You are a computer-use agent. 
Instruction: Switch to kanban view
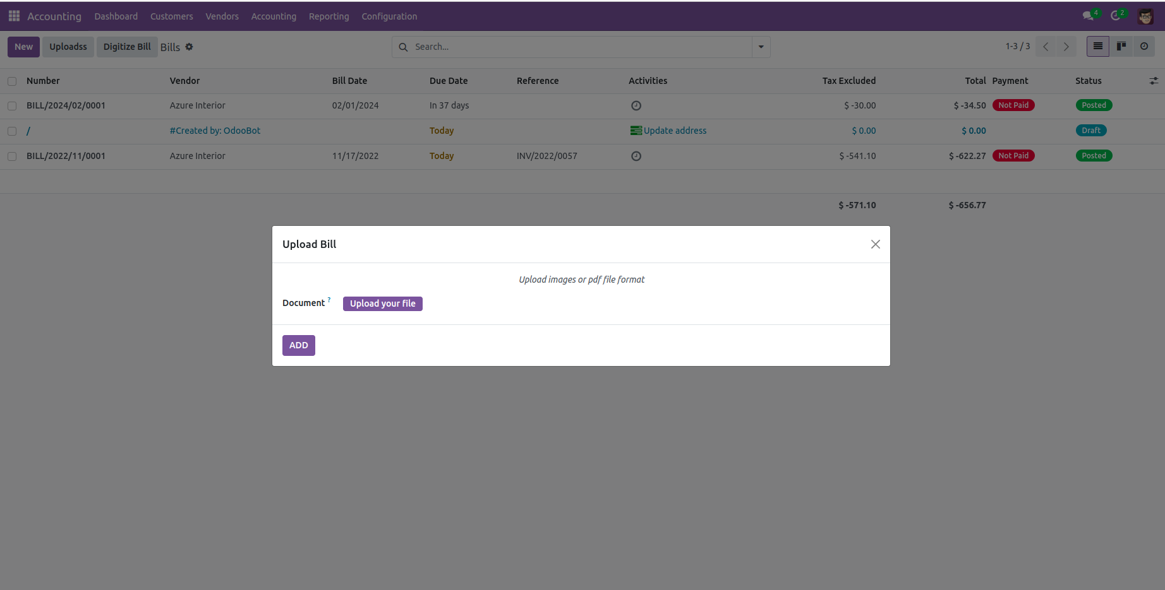[1121, 46]
